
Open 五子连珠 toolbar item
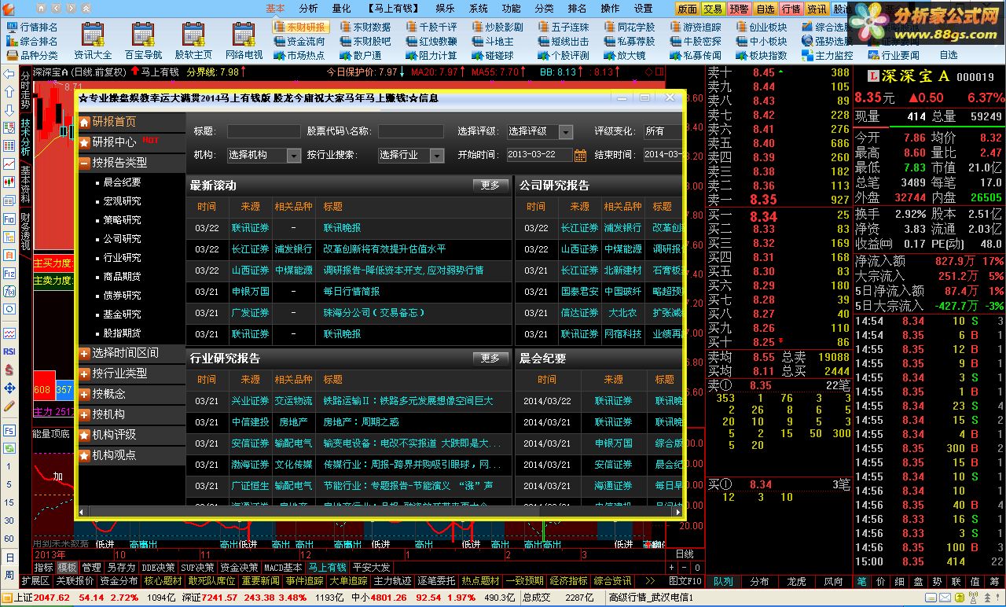pyautogui.click(x=564, y=27)
